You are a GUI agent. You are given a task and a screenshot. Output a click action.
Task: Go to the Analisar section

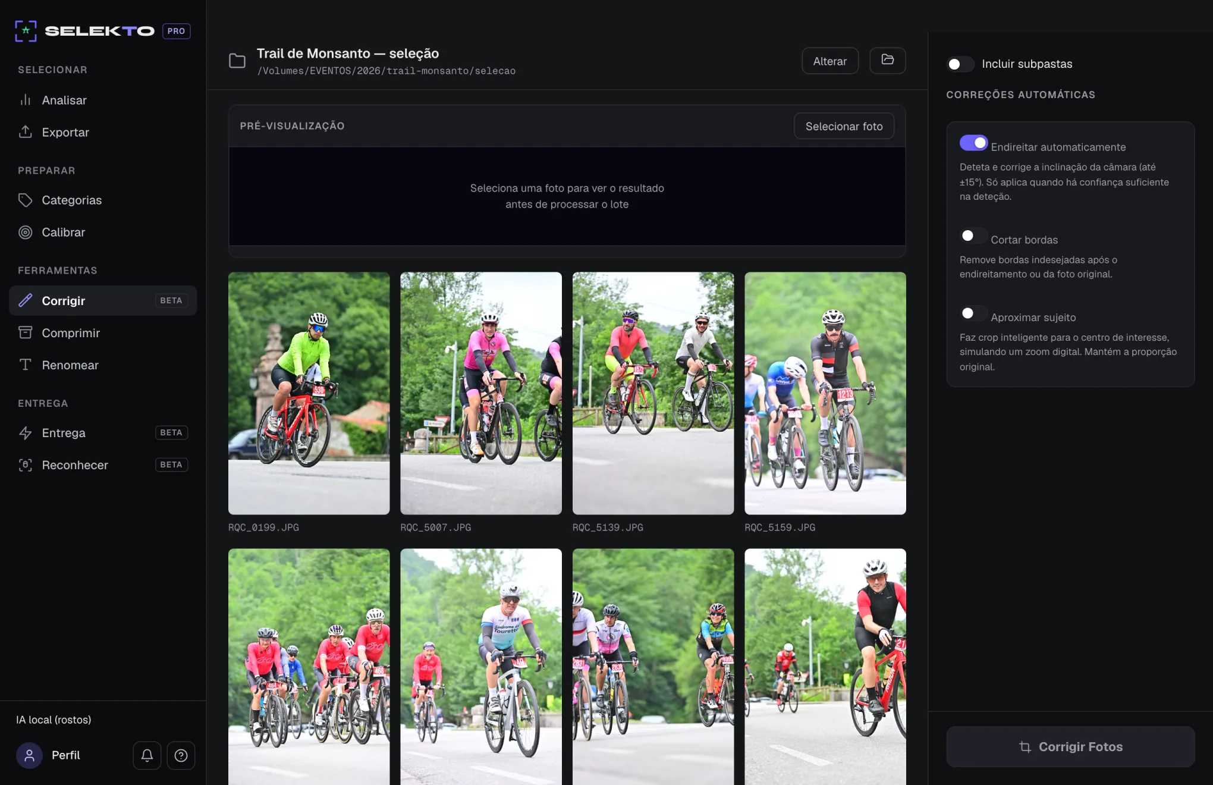coord(103,100)
